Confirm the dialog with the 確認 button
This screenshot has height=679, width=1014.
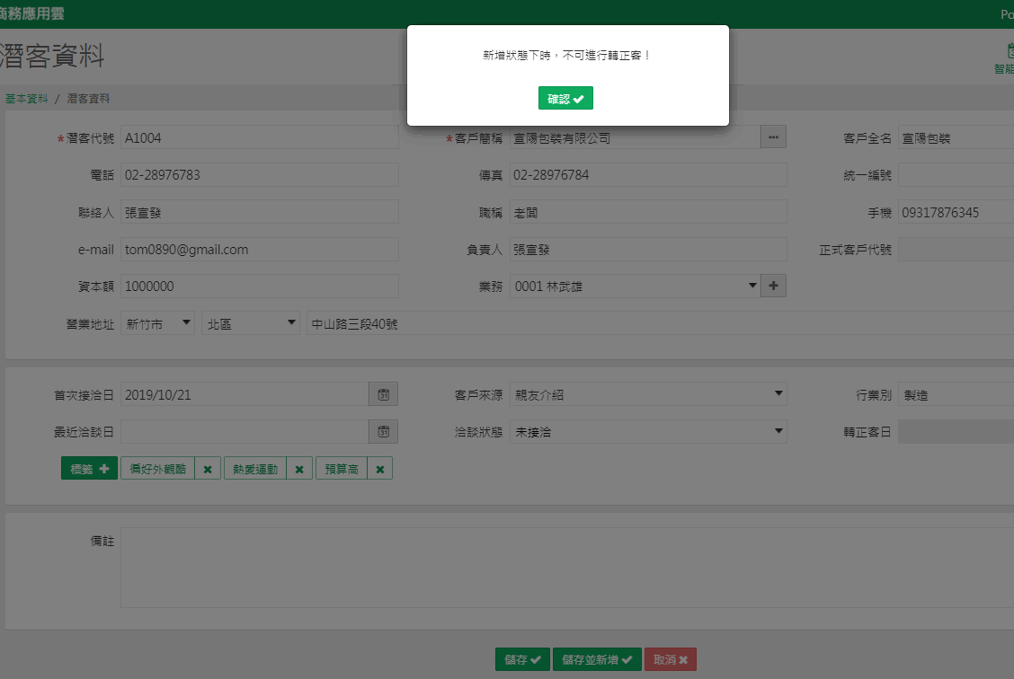(x=565, y=98)
